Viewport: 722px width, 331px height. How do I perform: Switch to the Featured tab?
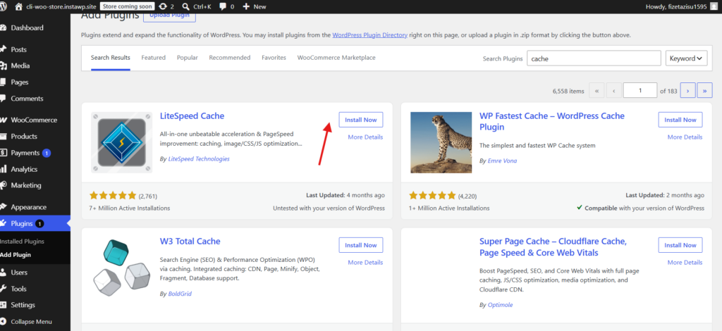[x=153, y=58]
